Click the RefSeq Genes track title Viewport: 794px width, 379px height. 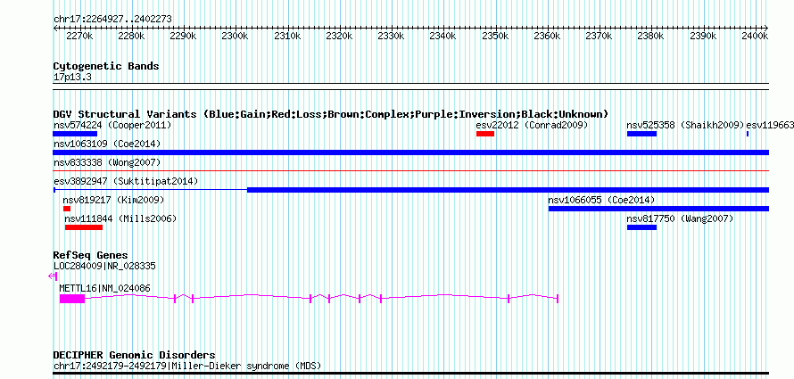[91, 255]
